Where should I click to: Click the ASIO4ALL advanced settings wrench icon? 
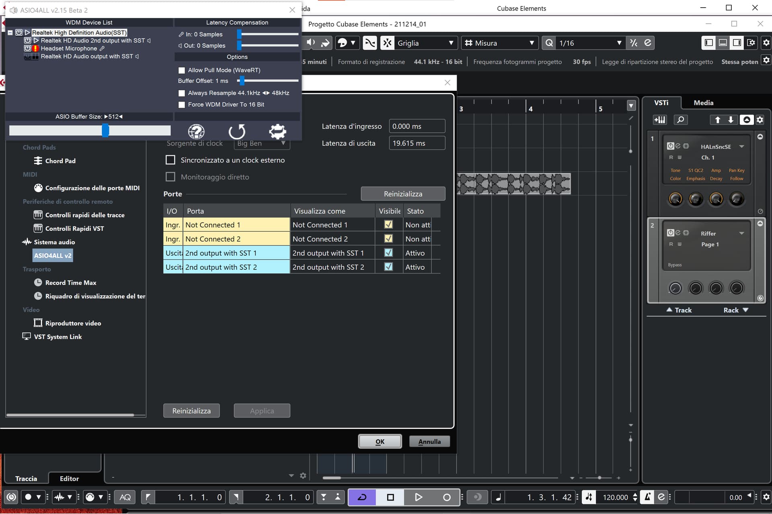tap(277, 131)
